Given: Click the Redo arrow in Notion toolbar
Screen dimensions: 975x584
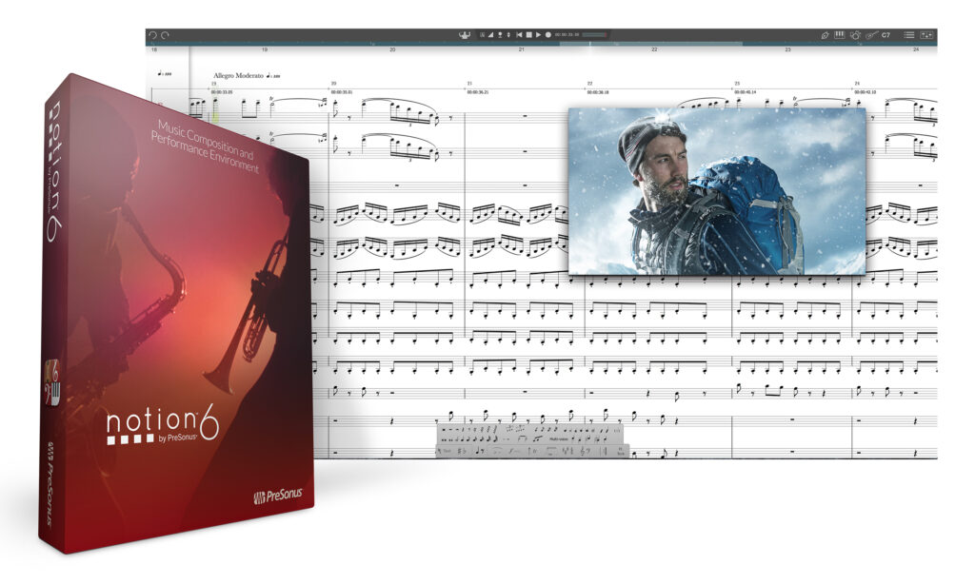Looking at the screenshot, I should point(165,35).
